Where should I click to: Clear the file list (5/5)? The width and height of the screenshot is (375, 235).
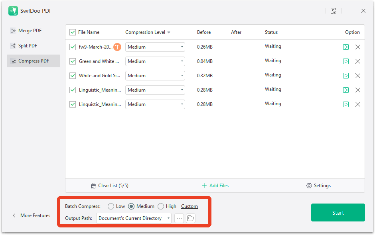click(x=110, y=186)
